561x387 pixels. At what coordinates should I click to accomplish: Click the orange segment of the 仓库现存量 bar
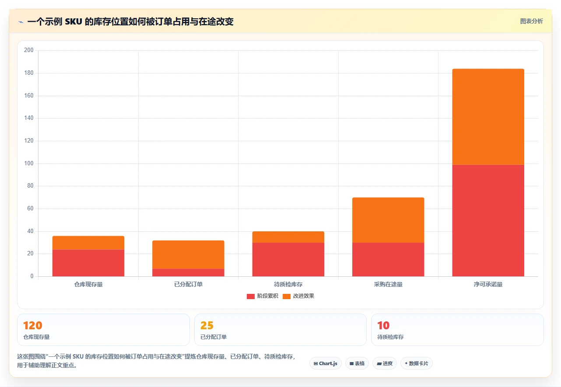(x=88, y=243)
